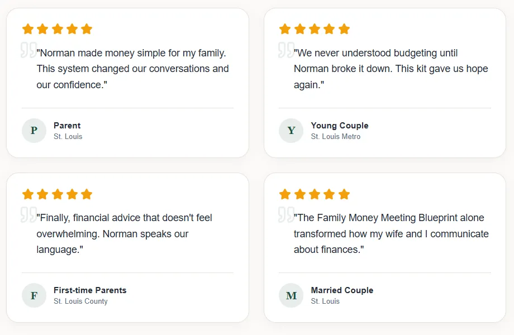Click the Family Money Meeting Blueprint testimonial text
Image resolution: width=514 pixels, height=335 pixels.
coord(391,233)
